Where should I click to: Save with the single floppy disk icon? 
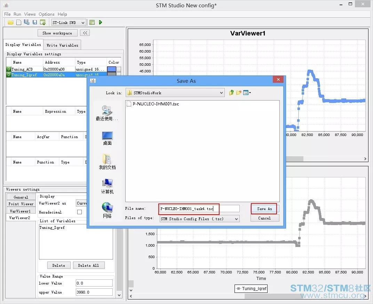35,22
